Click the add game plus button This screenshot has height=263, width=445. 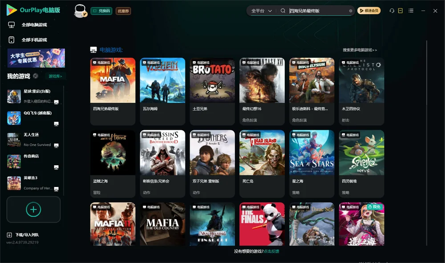tap(33, 209)
